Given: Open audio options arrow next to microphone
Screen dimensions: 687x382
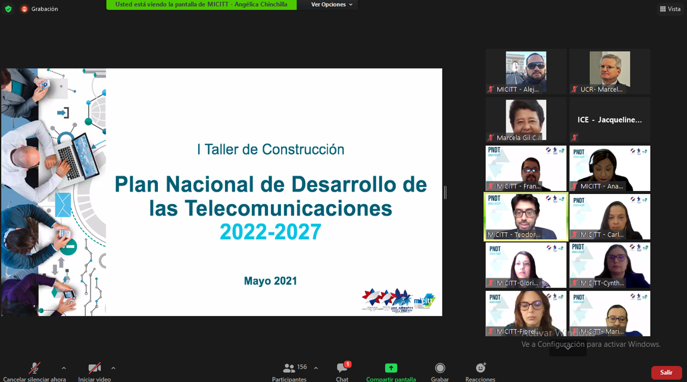Looking at the screenshot, I should 64,368.
